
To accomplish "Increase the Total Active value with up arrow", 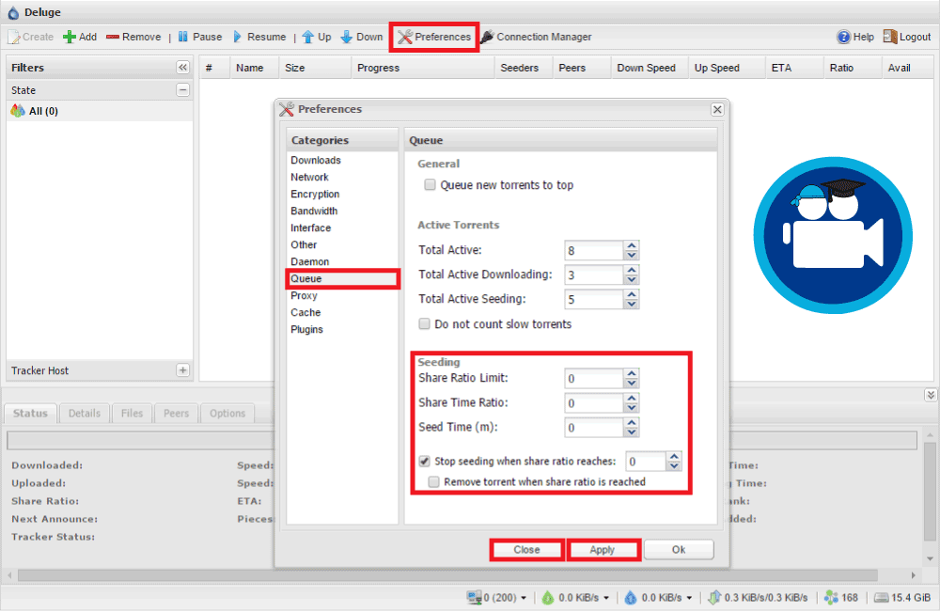I will [632, 245].
